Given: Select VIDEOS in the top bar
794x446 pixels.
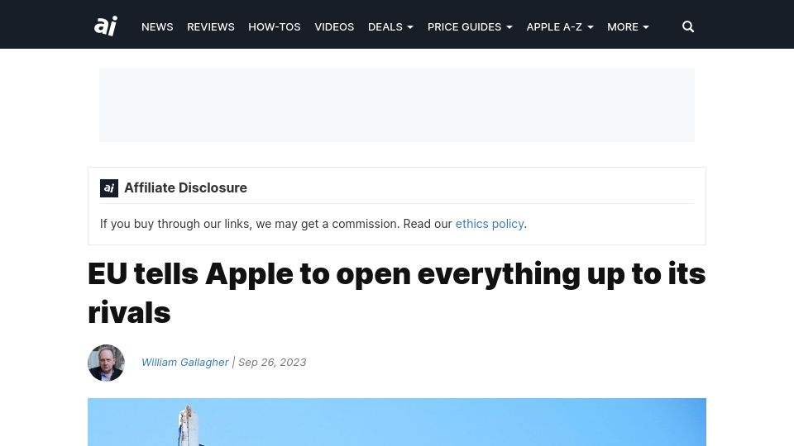Looking at the screenshot, I should (x=334, y=26).
